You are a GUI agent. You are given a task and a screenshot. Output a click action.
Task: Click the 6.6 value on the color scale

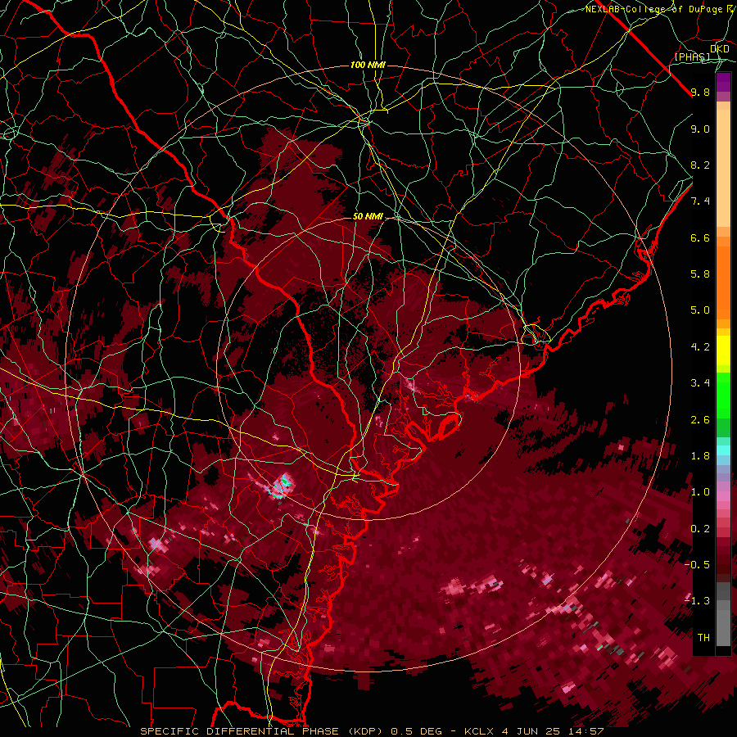coord(700,237)
